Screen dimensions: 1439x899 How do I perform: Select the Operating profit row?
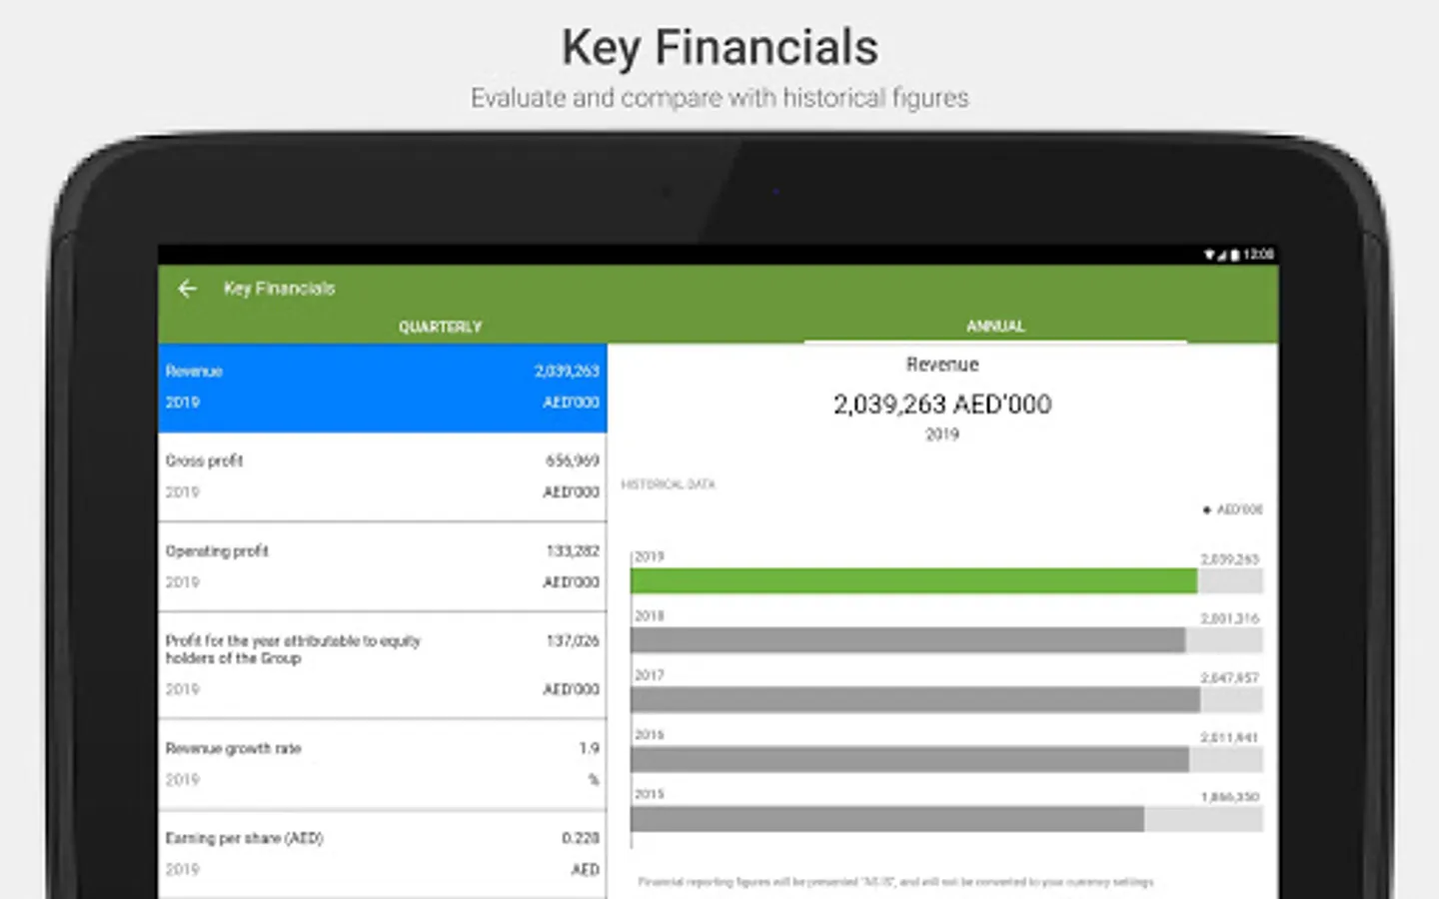point(383,566)
